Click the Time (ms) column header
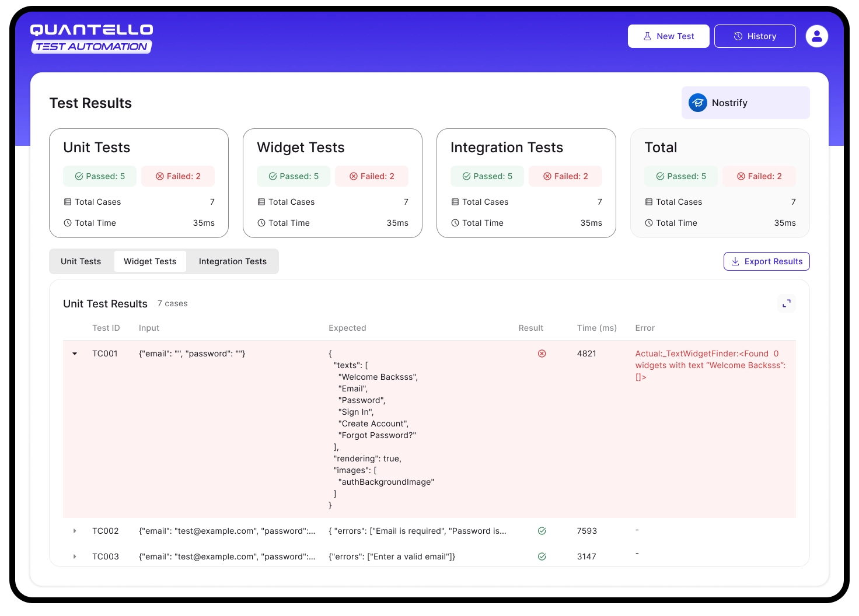The width and height of the screenshot is (859, 616). (x=597, y=328)
